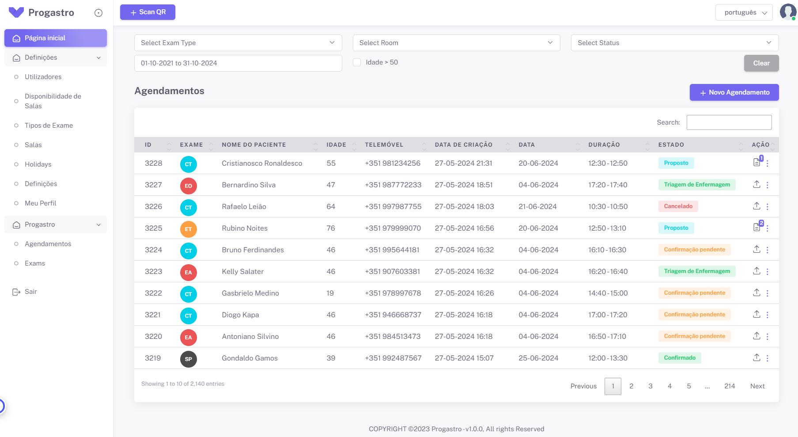Open Disponibilidade de Salas sidebar item
The height and width of the screenshot is (437, 798).
[53, 101]
